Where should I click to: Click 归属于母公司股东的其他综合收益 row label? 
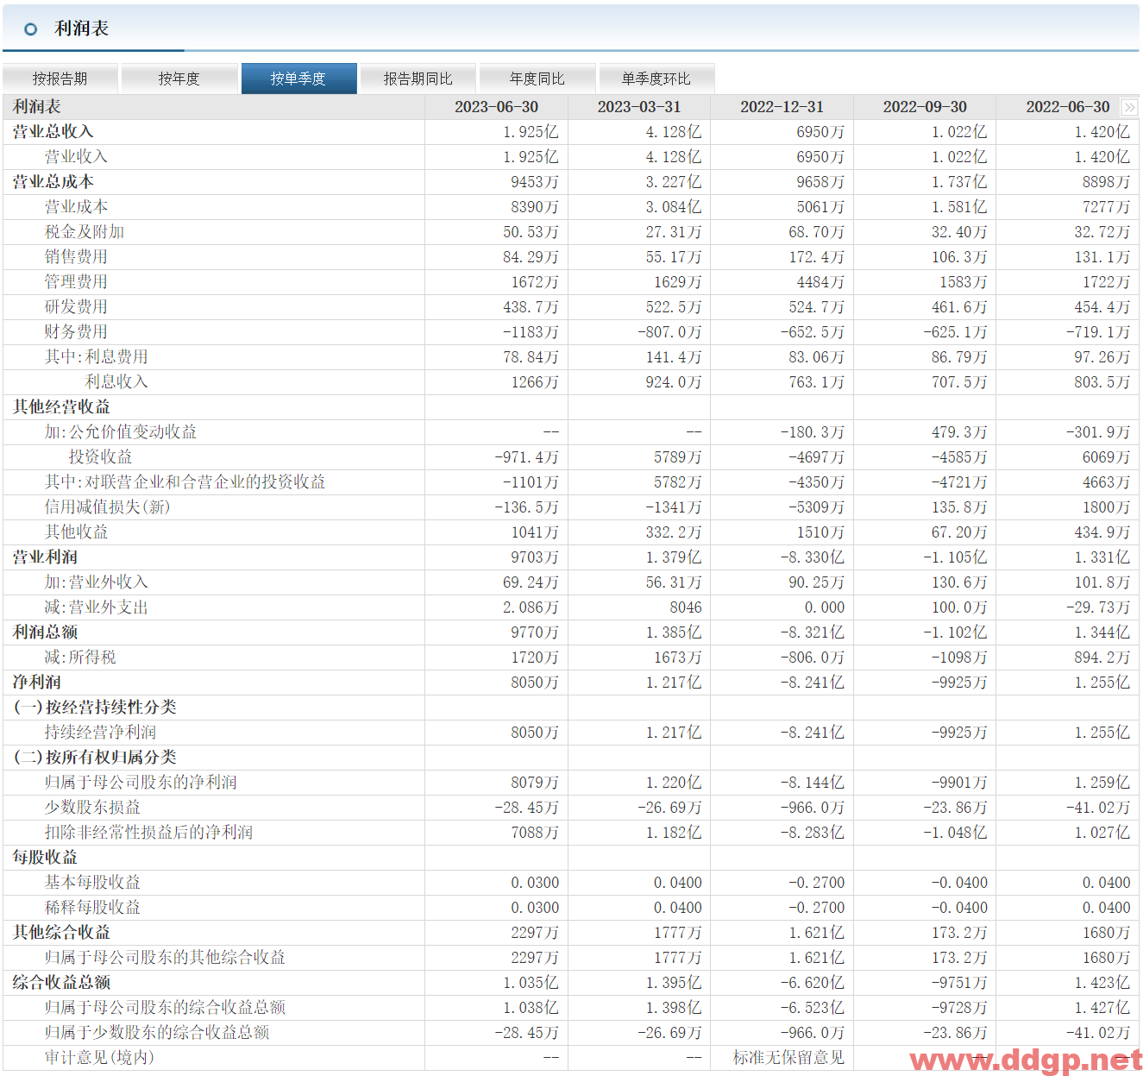point(165,958)
